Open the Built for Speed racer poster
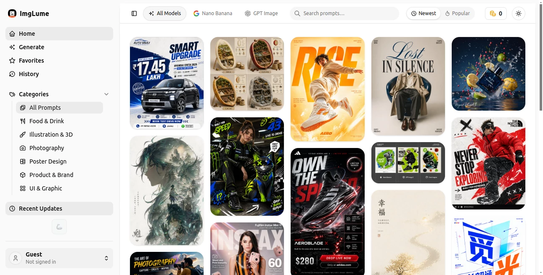Screen dimensions: 543x275 247,167
